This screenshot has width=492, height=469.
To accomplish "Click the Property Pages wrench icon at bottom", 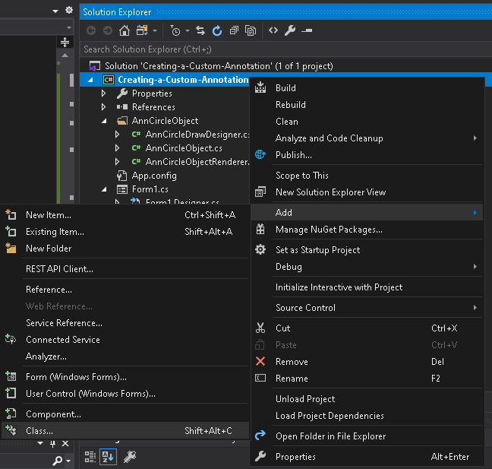I will (x=130, y=457).
